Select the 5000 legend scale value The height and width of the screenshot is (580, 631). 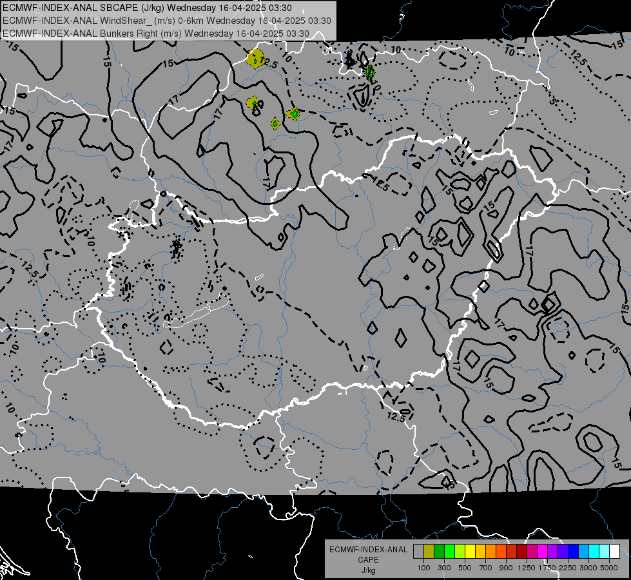pyautogui.click(x=609, y=568)
